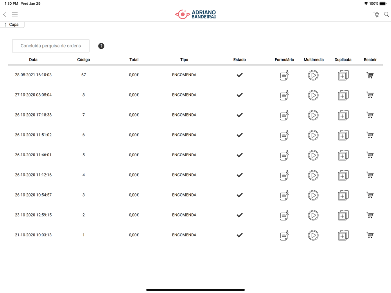
Task: Open form for order code 8
Action: [x=284, y=95]
